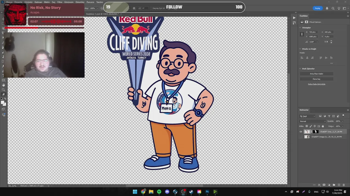
Task: Open notifications bell icon
Action: pos(327,8)
